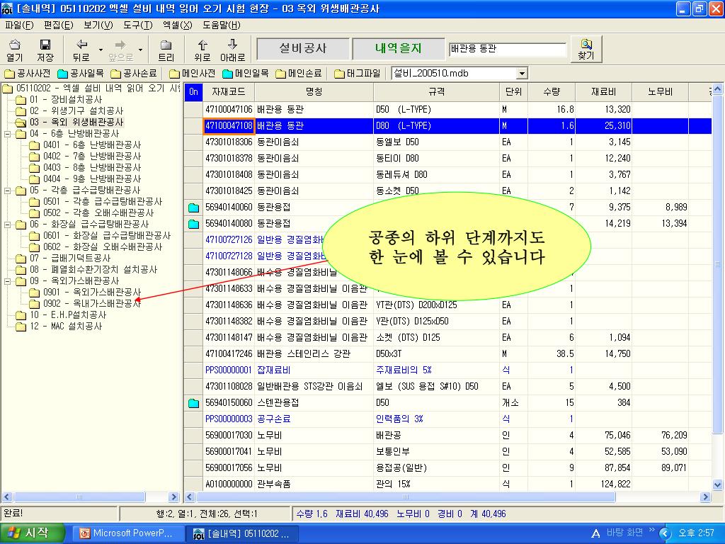This screenshot has width=725, height=544.
Task: Open the 앞으로 history dropdown arrow
Action: click(x=140, y=50)
